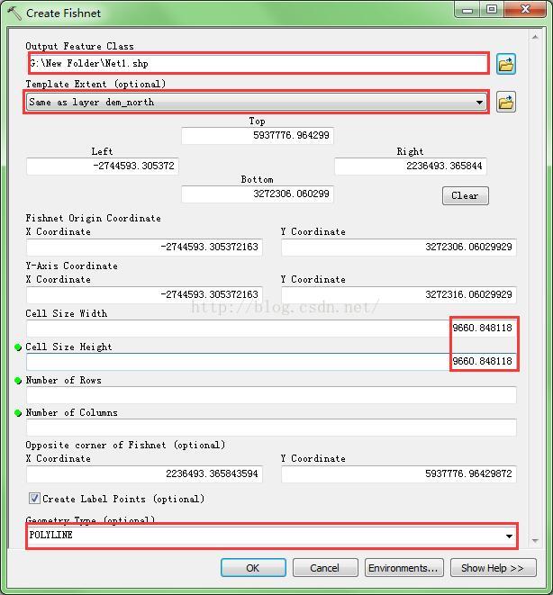The image size is (553, 595).
Task: Click 'Fishnet Origin Coordinate' label
Action: pos(93,218)
